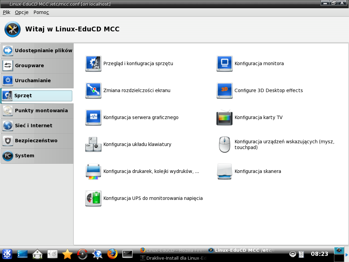Open the Plik menu
349x262 pixels.
pos(6,12)
